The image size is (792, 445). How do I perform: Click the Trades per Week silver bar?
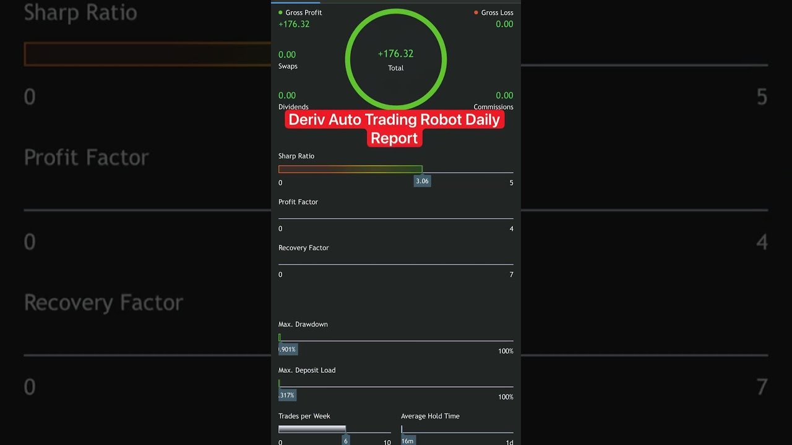click(312, 429)
